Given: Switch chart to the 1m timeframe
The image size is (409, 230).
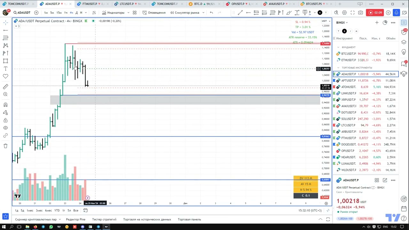Looking at the screenshot, I should pyautogui.click(x=46, y=12).
